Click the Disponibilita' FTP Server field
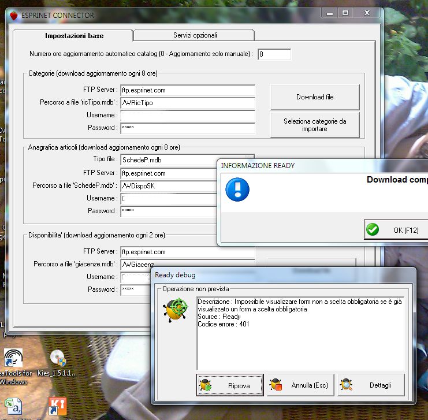This screenshot has height=420, width=428. tap(188, 252)
